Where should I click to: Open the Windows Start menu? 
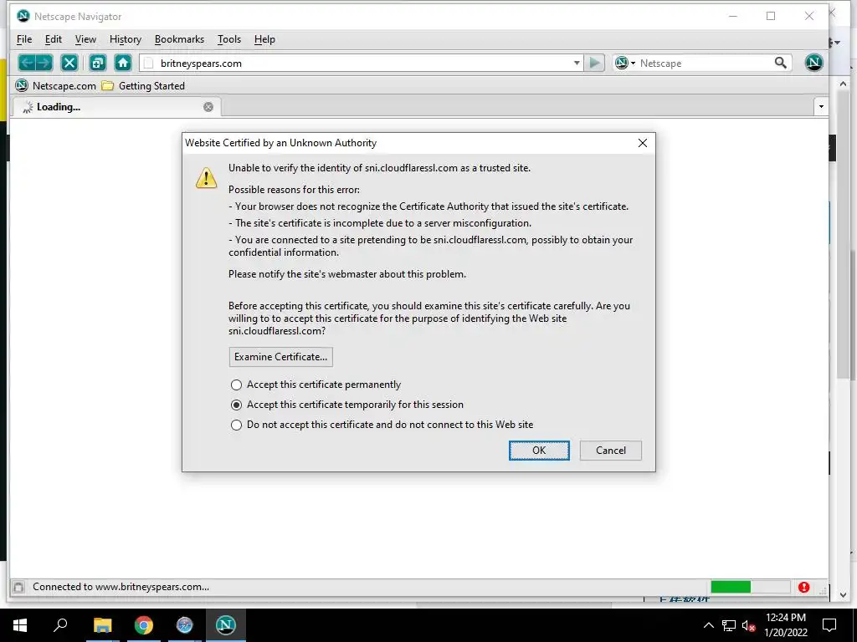20,625
